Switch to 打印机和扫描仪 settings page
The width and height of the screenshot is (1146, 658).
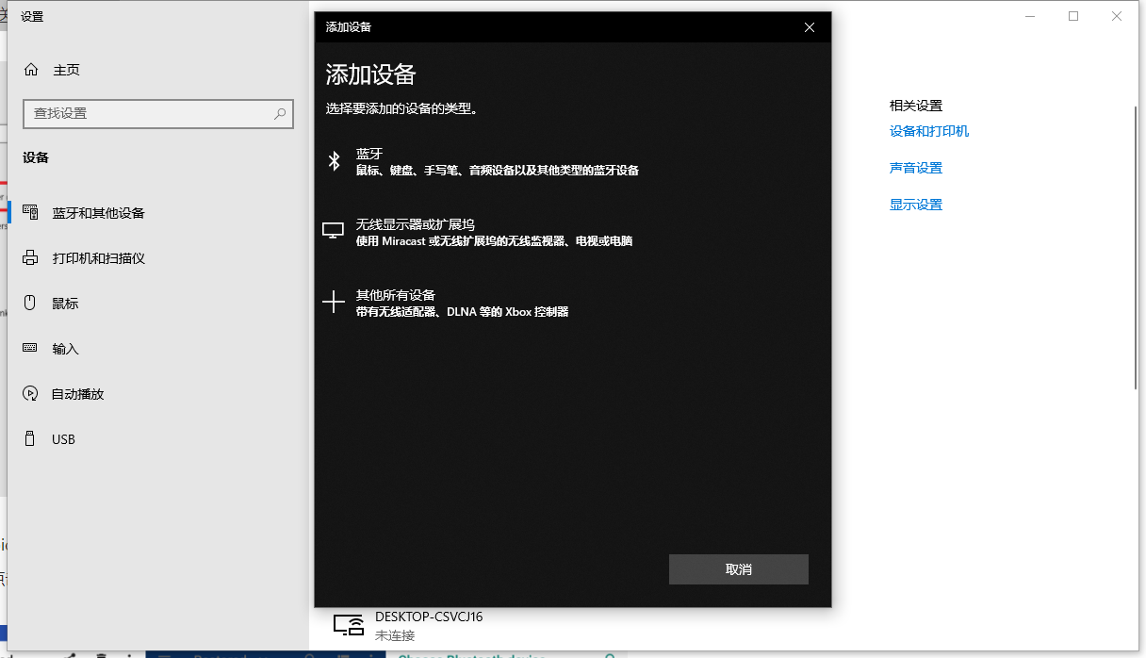click(x=99, y=257)
